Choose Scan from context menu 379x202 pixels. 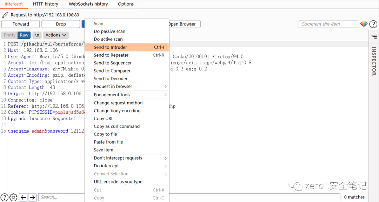pyautogui.click(x=127, y=23)
